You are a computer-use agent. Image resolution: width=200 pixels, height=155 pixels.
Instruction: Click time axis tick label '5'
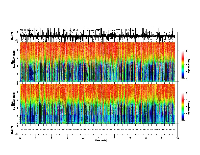99,138
